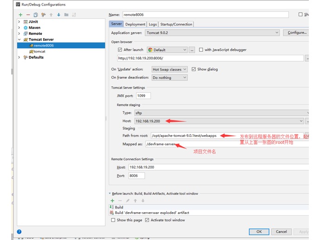Click the Cancel button

281,232
